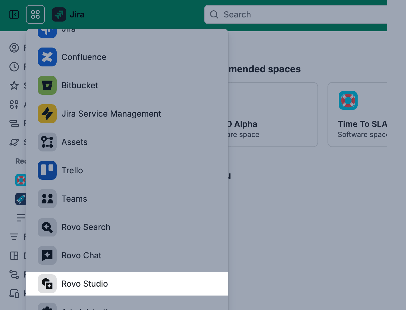The width and height of the screenshot is (406, 310).
Task: Open Jira Service Management from the switcher
Action: pyautogui.click(x=127, y=114)
